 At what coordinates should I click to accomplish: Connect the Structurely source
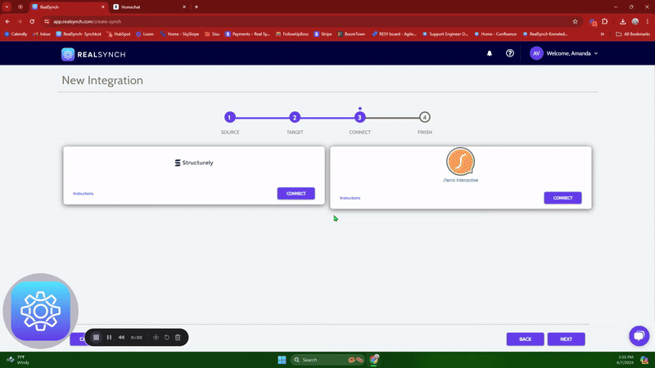(296, 194)
